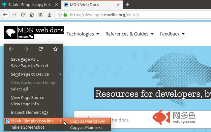Select Send Page to Device entry
This screenshot has width=211, height=132.
(x=33, y=74)
